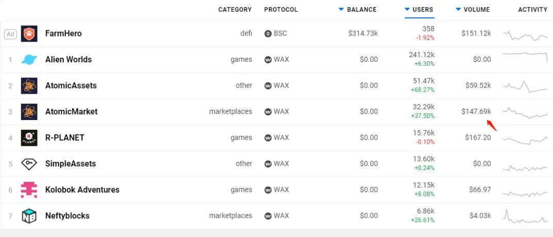This screenshot has height=237, width=553.
Task: Click the WAX protocol label for R-PLANET
Action: [x=281, y=138]
